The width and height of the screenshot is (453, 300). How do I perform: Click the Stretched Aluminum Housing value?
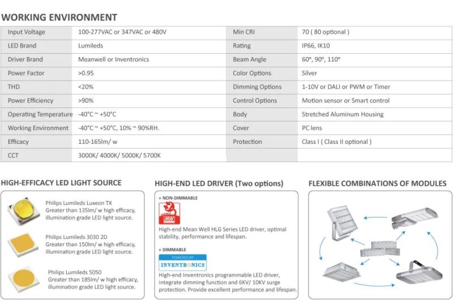343,115
